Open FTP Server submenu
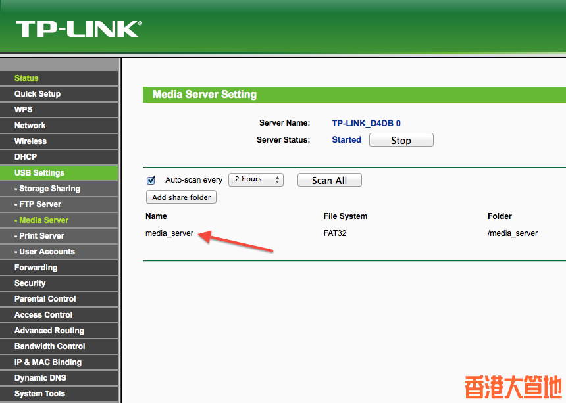Viewport: 566px width, 403px height. pos(59,204)
